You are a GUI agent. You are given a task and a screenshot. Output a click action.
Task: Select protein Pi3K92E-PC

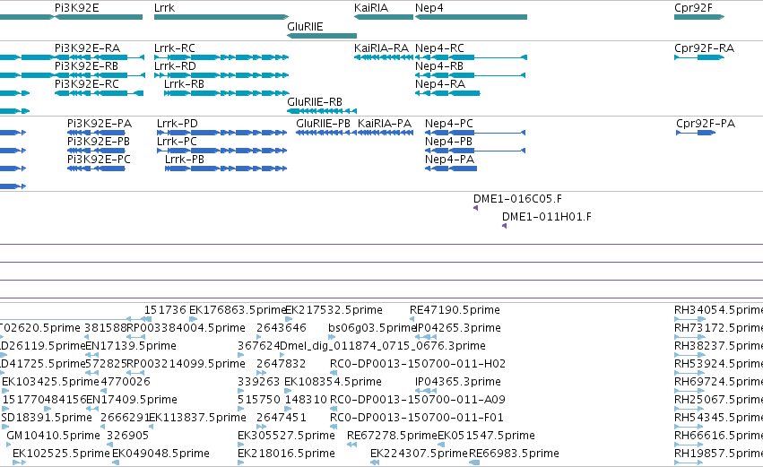96,169
